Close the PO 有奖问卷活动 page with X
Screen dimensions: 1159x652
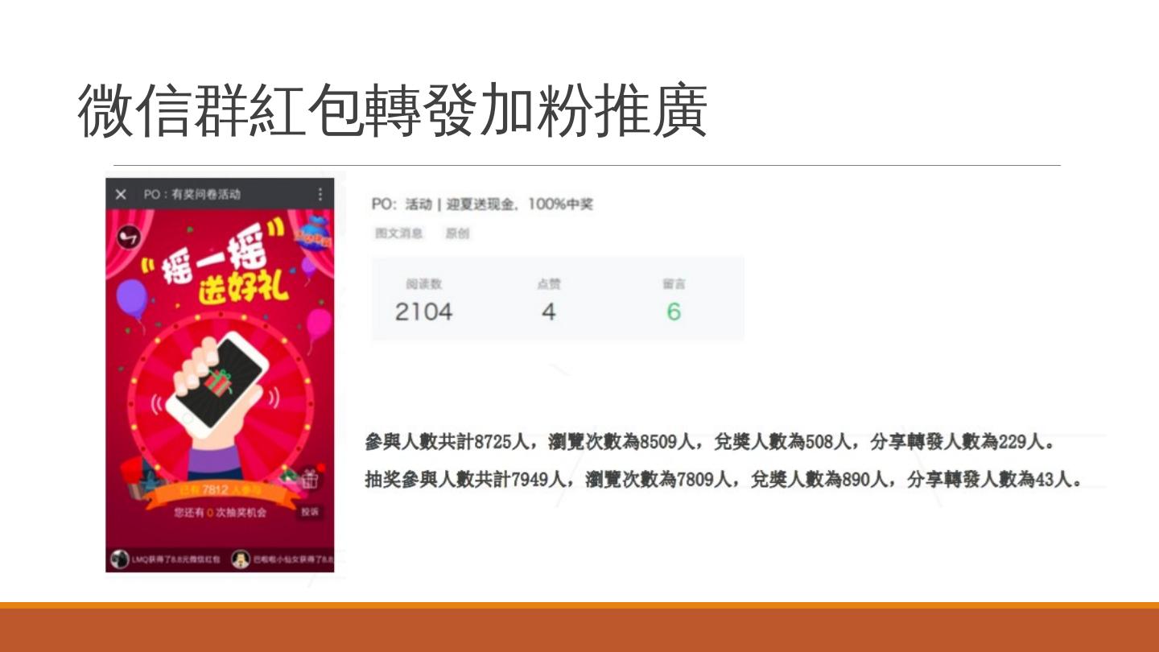pos(121,194)
